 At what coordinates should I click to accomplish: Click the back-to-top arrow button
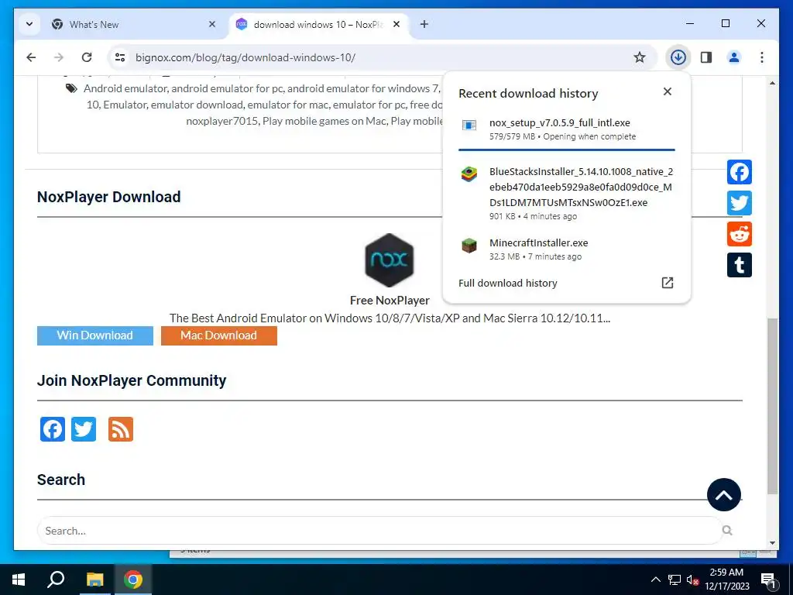[724, 495]
